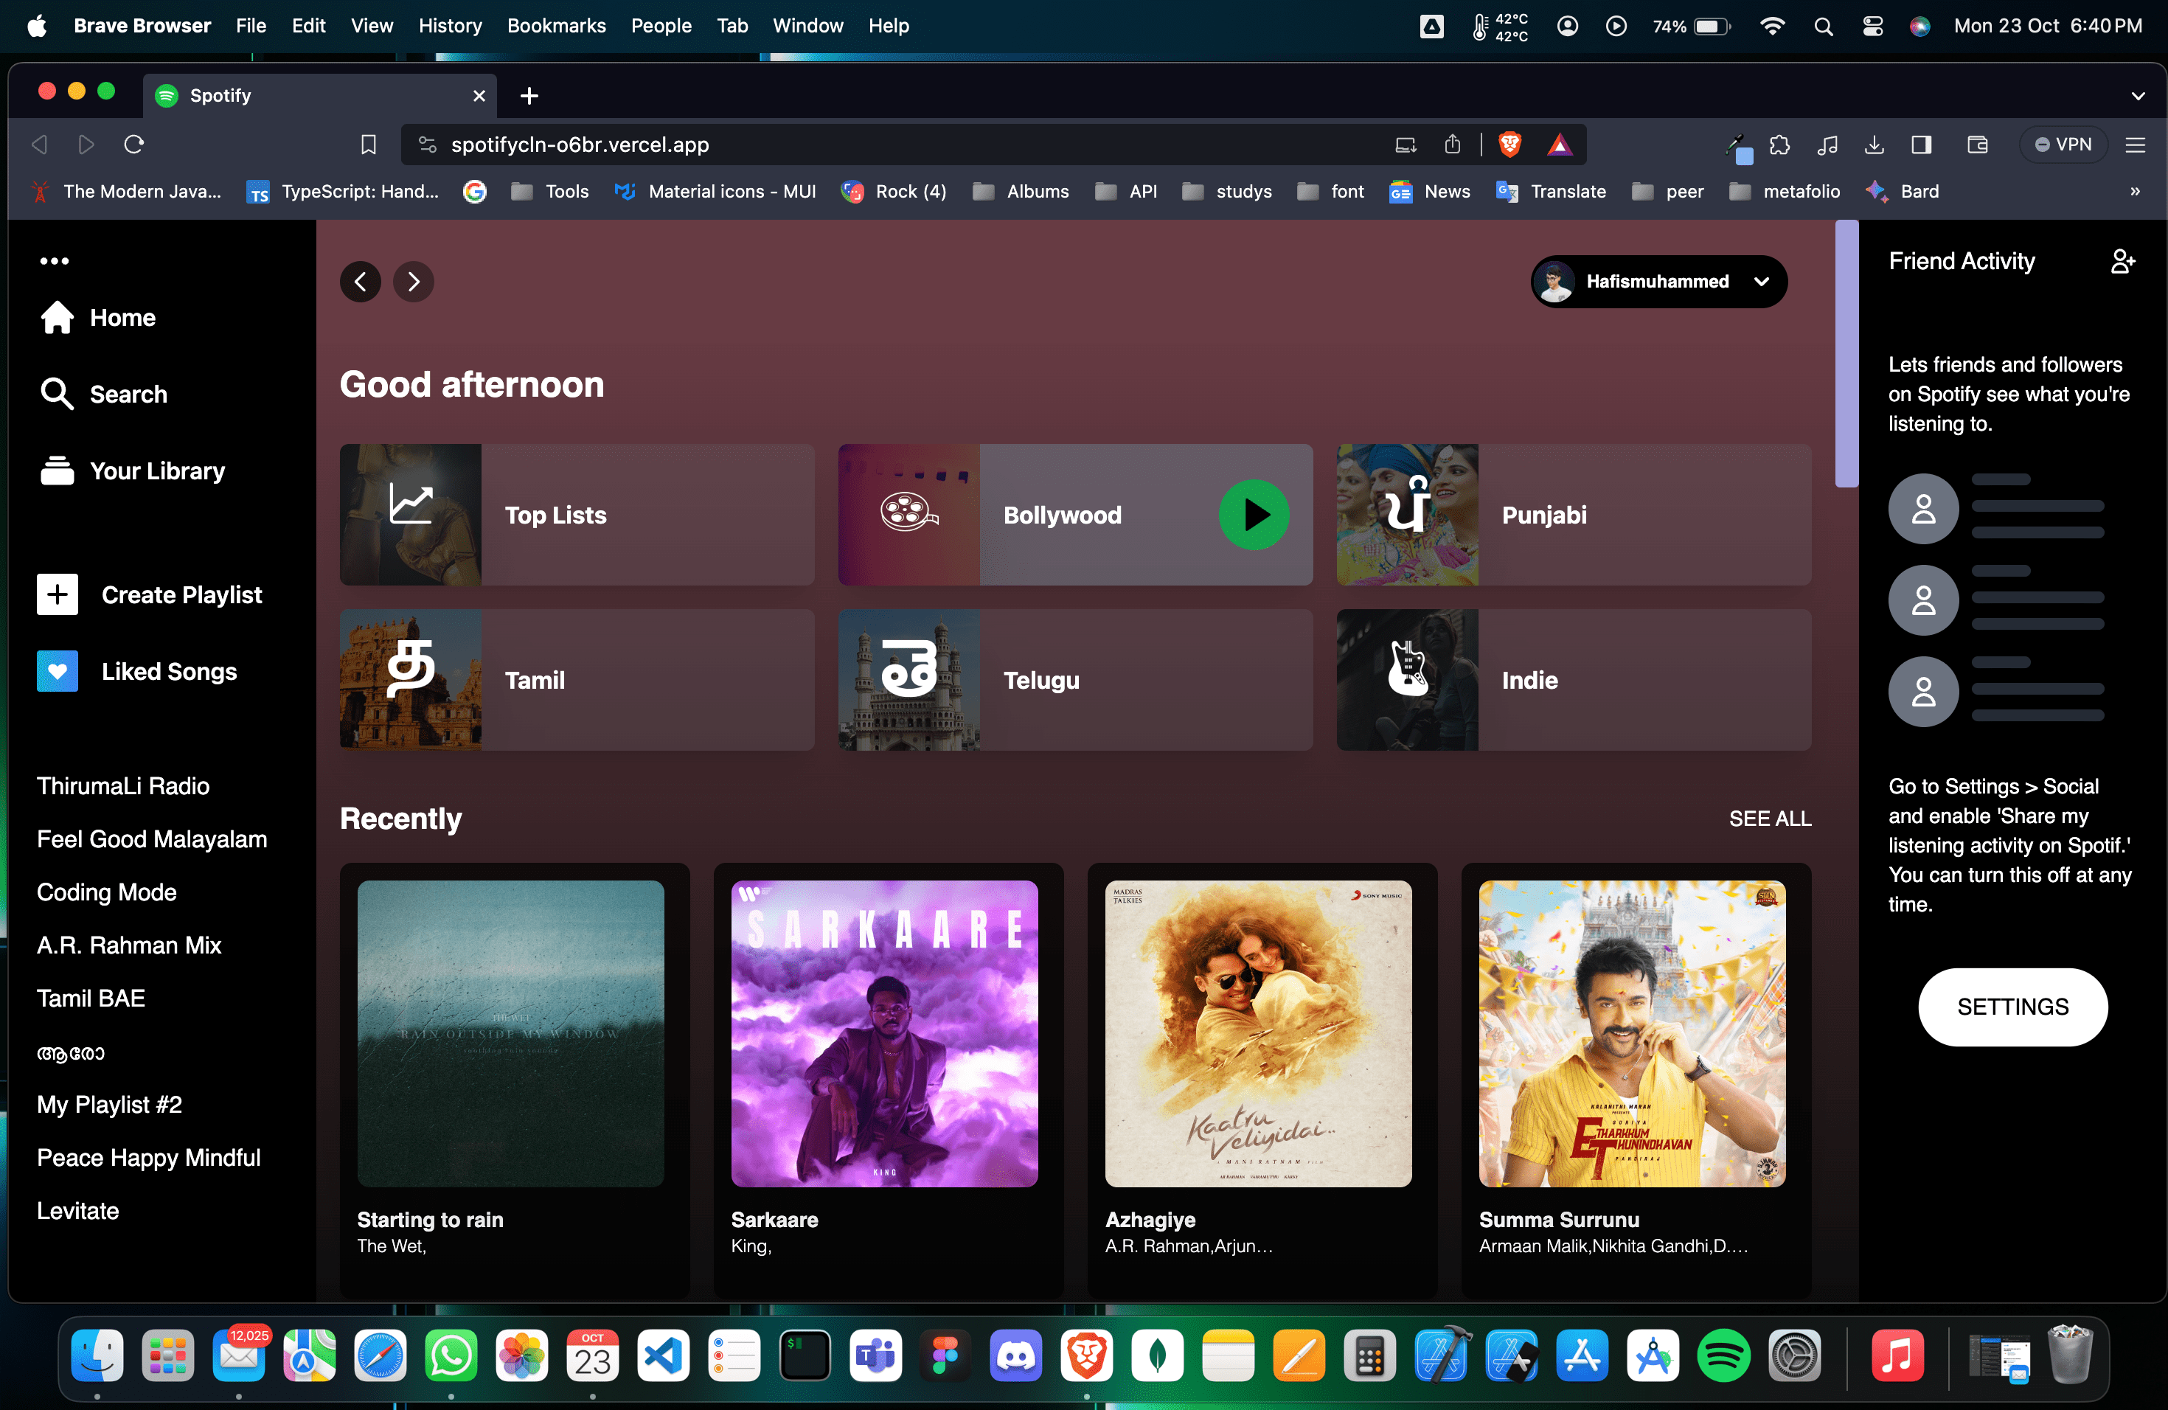
Task: Select Search in the Spotify sidebar
Action: tap(128, 394)
